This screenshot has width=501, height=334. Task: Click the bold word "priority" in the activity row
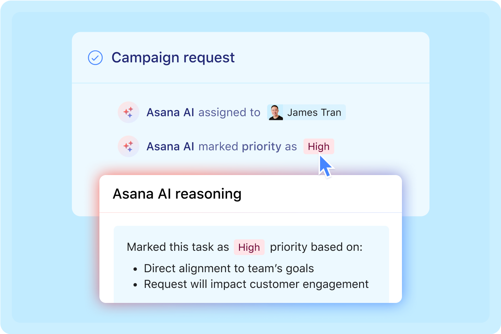pos(261,147)
